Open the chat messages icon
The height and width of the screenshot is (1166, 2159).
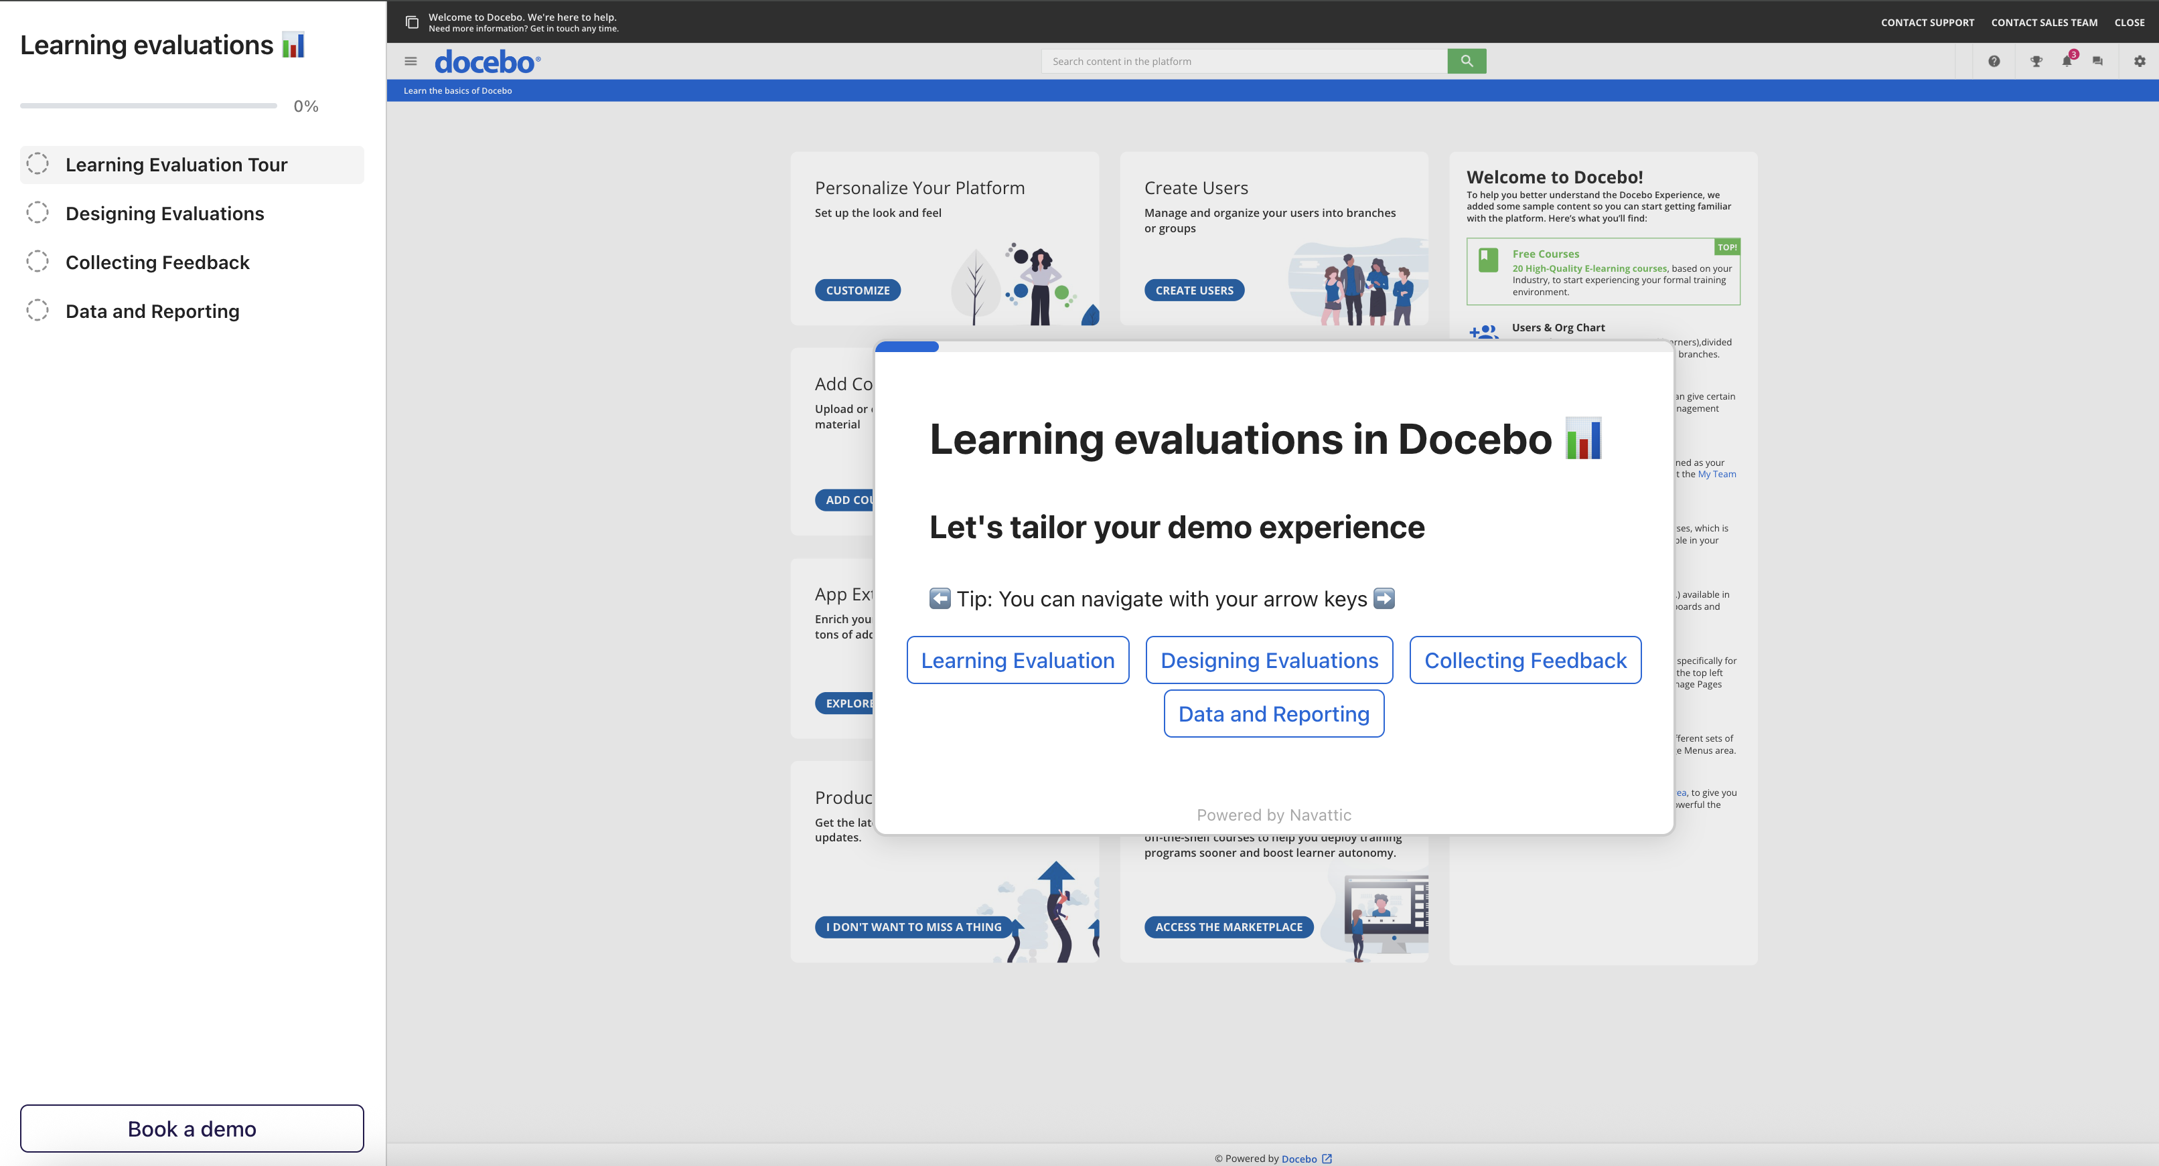(2097, 61)
